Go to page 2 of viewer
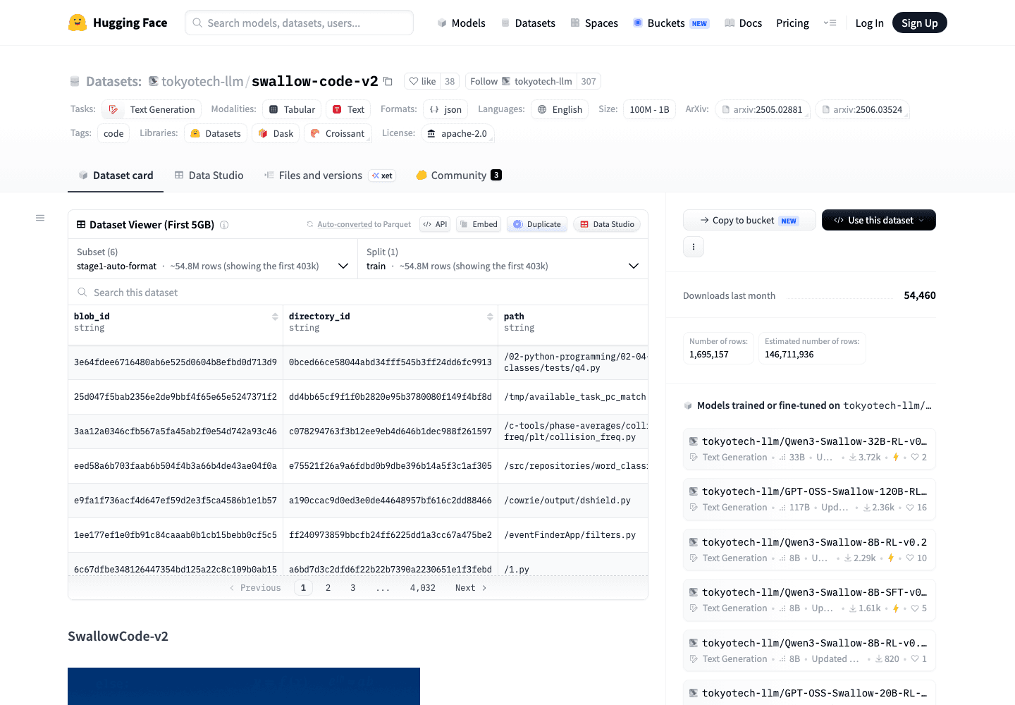 click(328, 587)
